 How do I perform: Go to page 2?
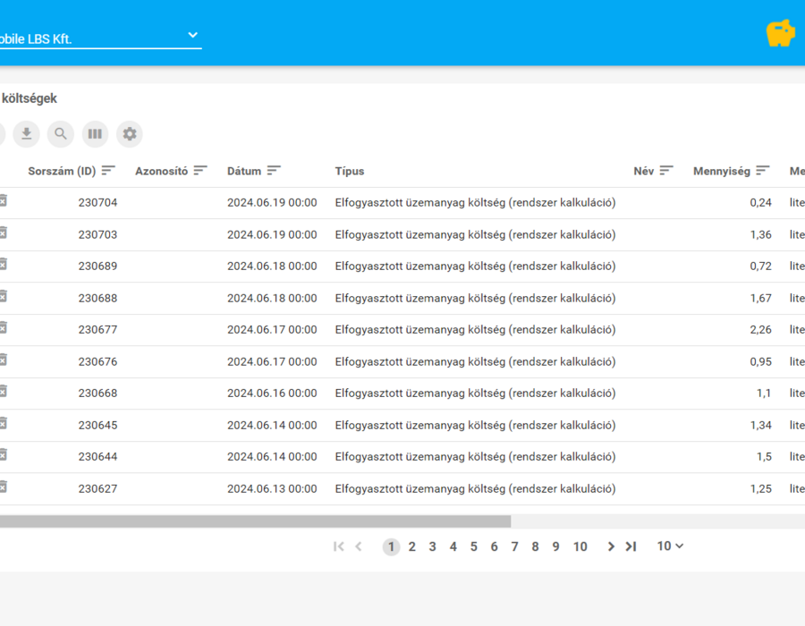click(411, 547)
